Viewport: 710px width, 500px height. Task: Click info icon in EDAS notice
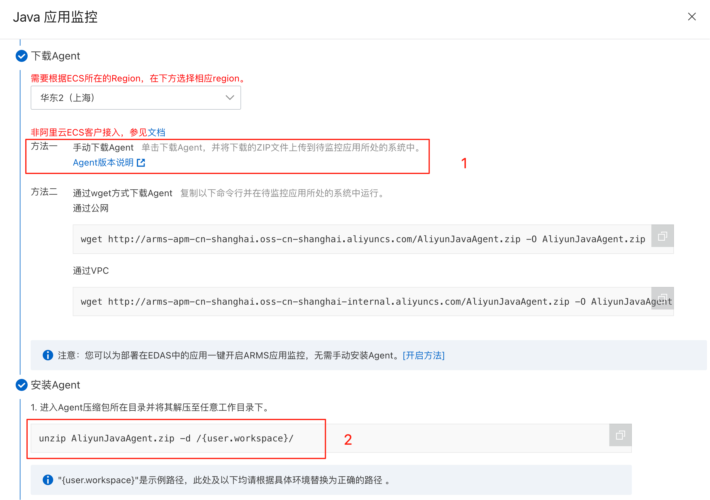coord(47,355)
